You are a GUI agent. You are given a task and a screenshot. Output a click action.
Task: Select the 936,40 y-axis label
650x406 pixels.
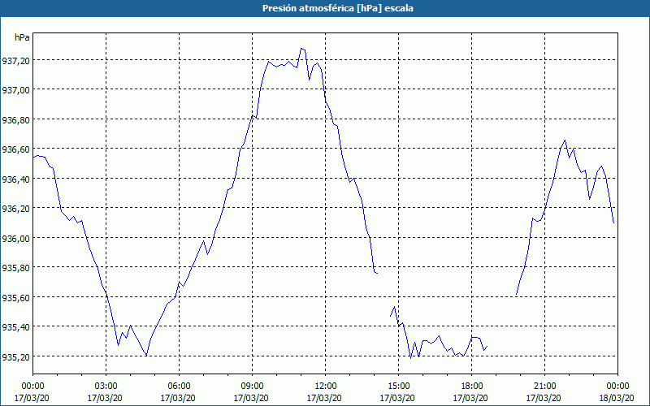15,179
